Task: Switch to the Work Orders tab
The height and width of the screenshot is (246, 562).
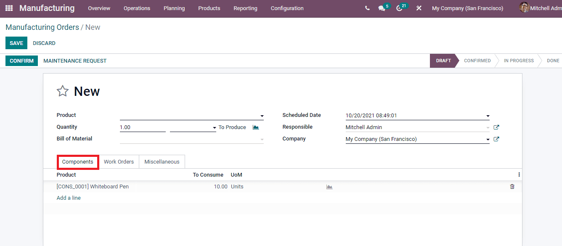Action: 119,161
